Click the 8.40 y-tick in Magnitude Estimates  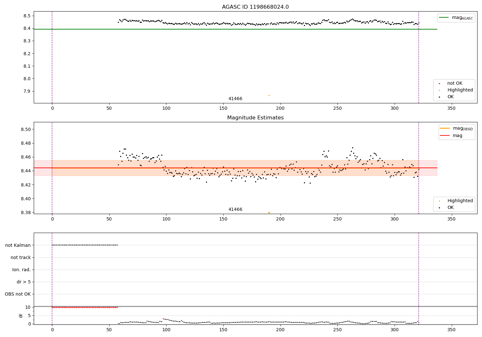[x=26, y=199]
